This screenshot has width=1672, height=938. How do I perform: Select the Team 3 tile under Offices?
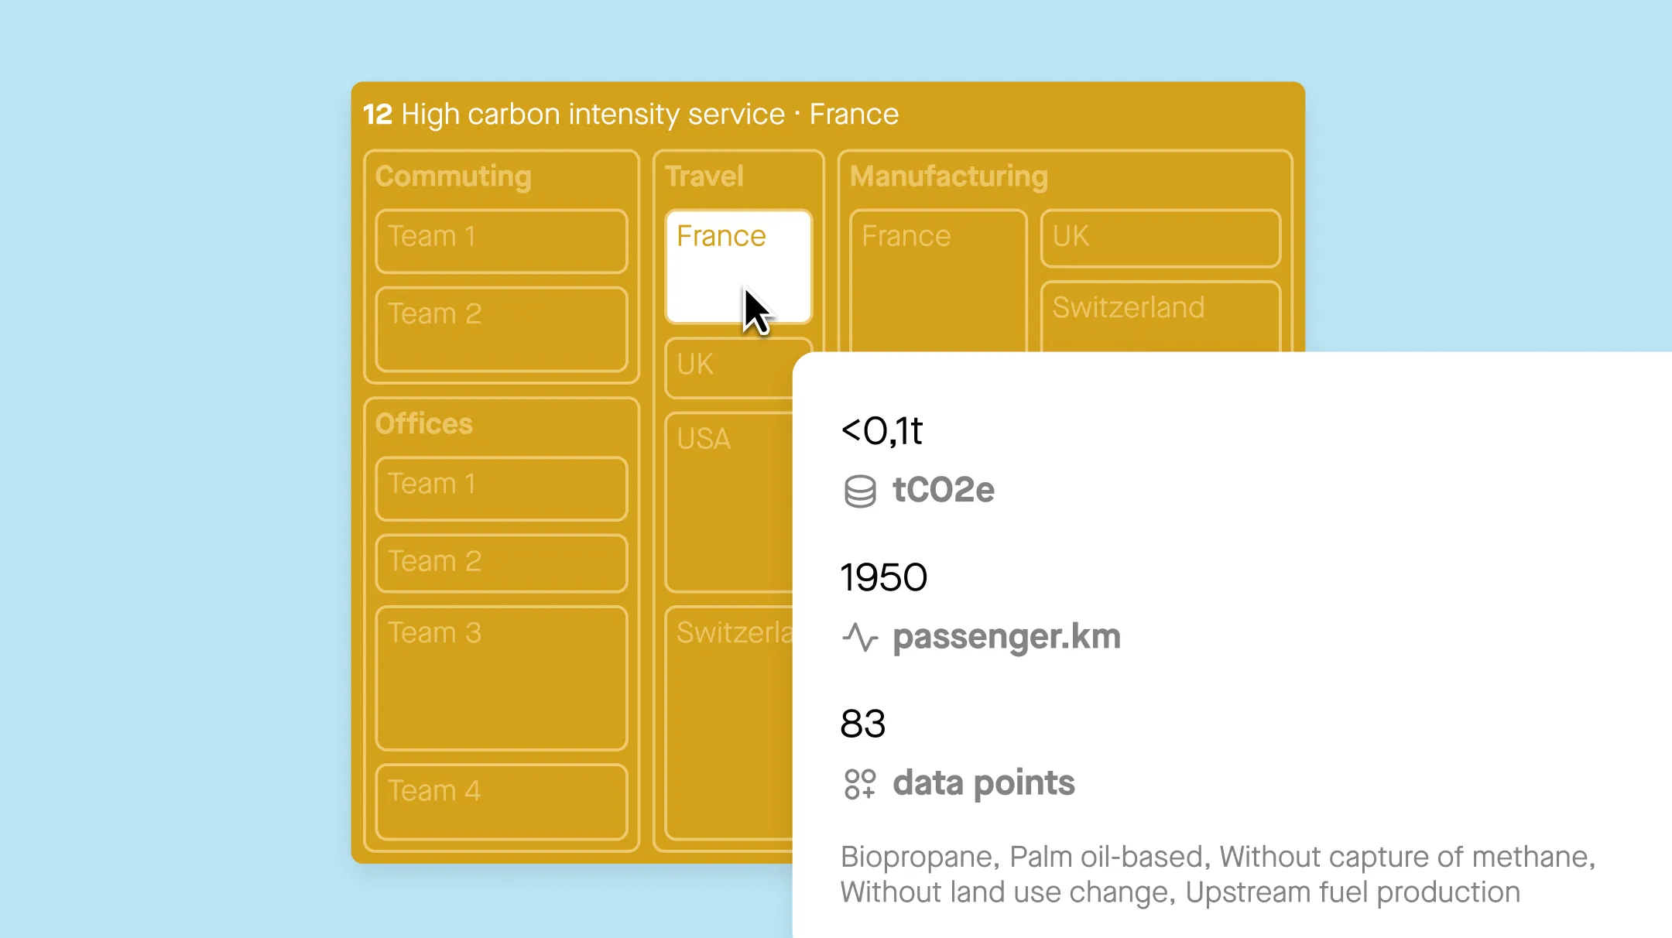[x=500, y=677]
